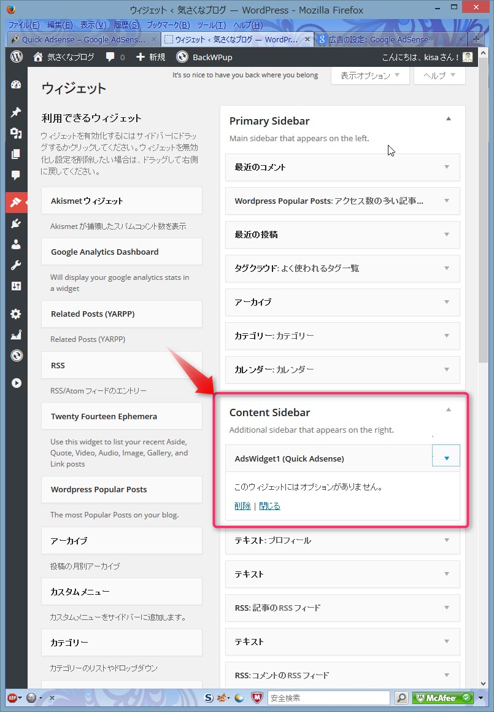The image size is (494, 712).
Task: Click the 削除 link in AdsWidget1
Action: (242, 506)
